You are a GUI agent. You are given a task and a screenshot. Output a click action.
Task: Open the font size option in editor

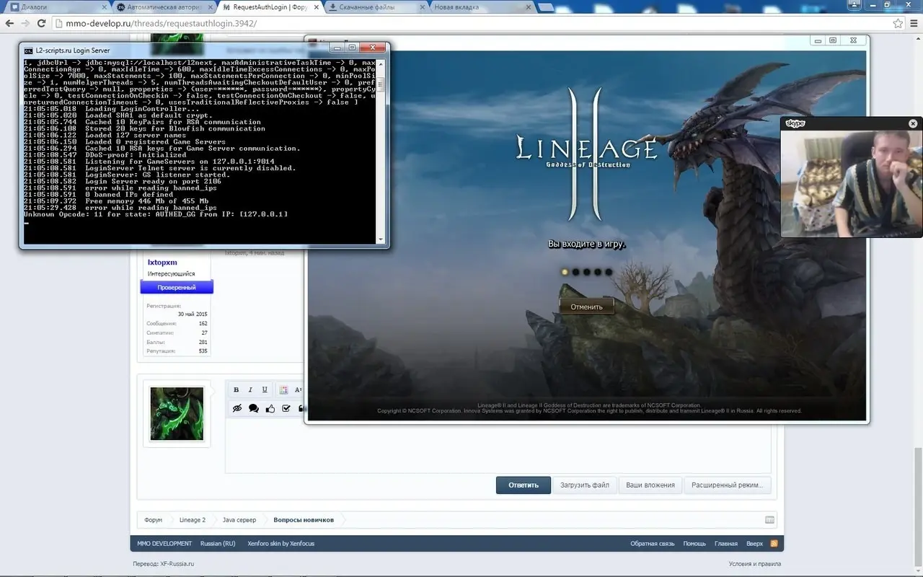298,389
